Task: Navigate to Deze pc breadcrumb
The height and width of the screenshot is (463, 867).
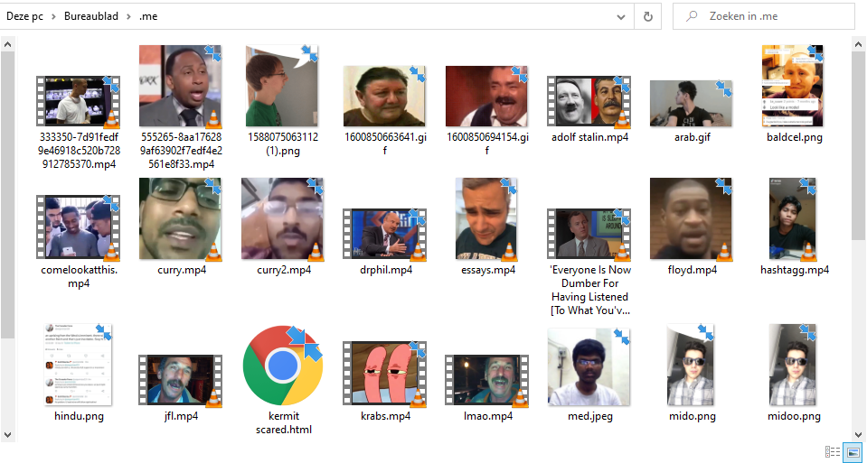Action: point(24,16)
